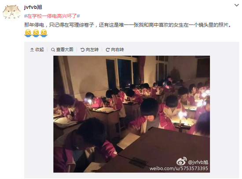Click the post text starting 那年停电
The height and width of the screenshot is (179, 242).
pyautogui.click(x=128, y=25)
